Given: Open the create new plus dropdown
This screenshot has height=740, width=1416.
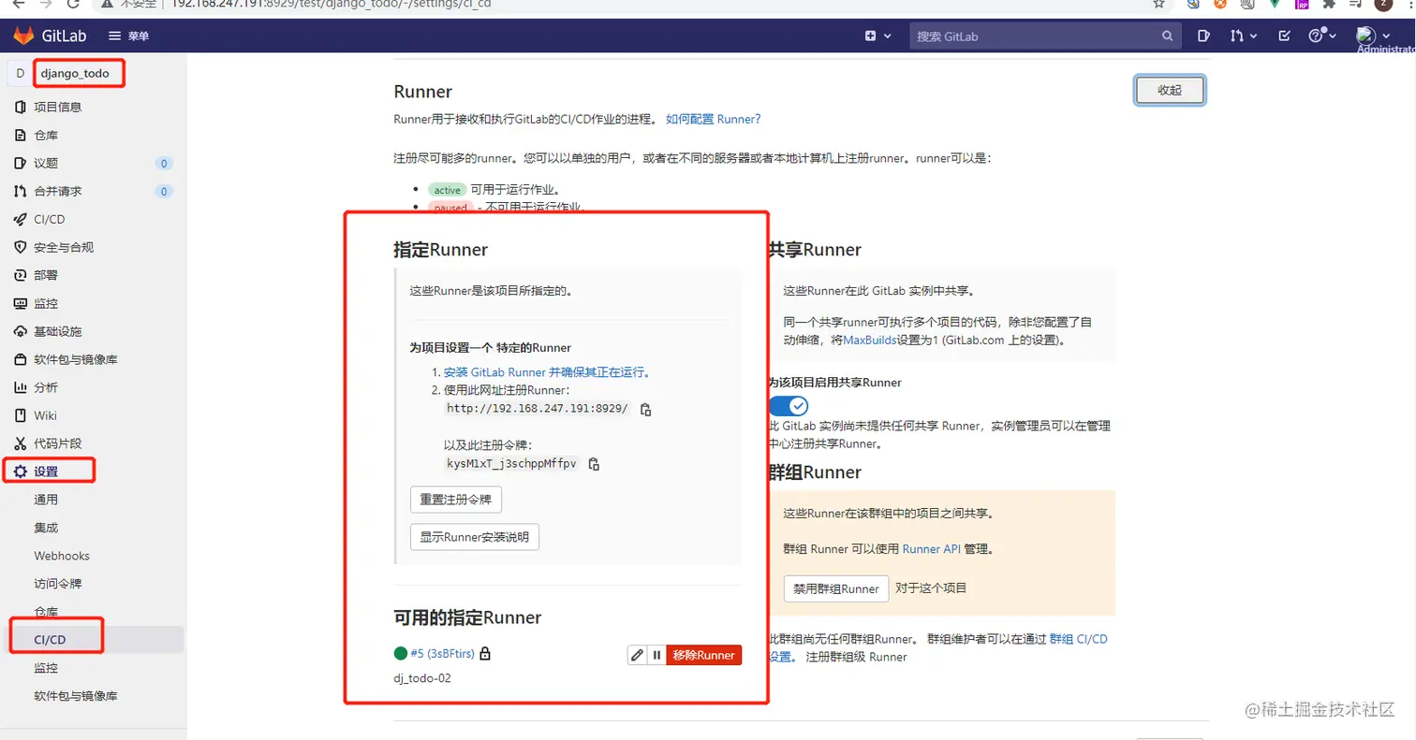Looking at the screenshot, I should pos(876,36).
